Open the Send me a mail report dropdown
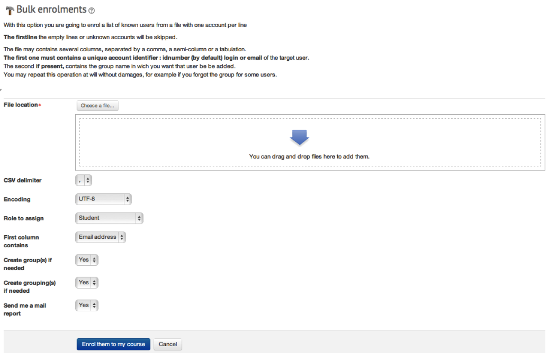 tap(86, 305)
